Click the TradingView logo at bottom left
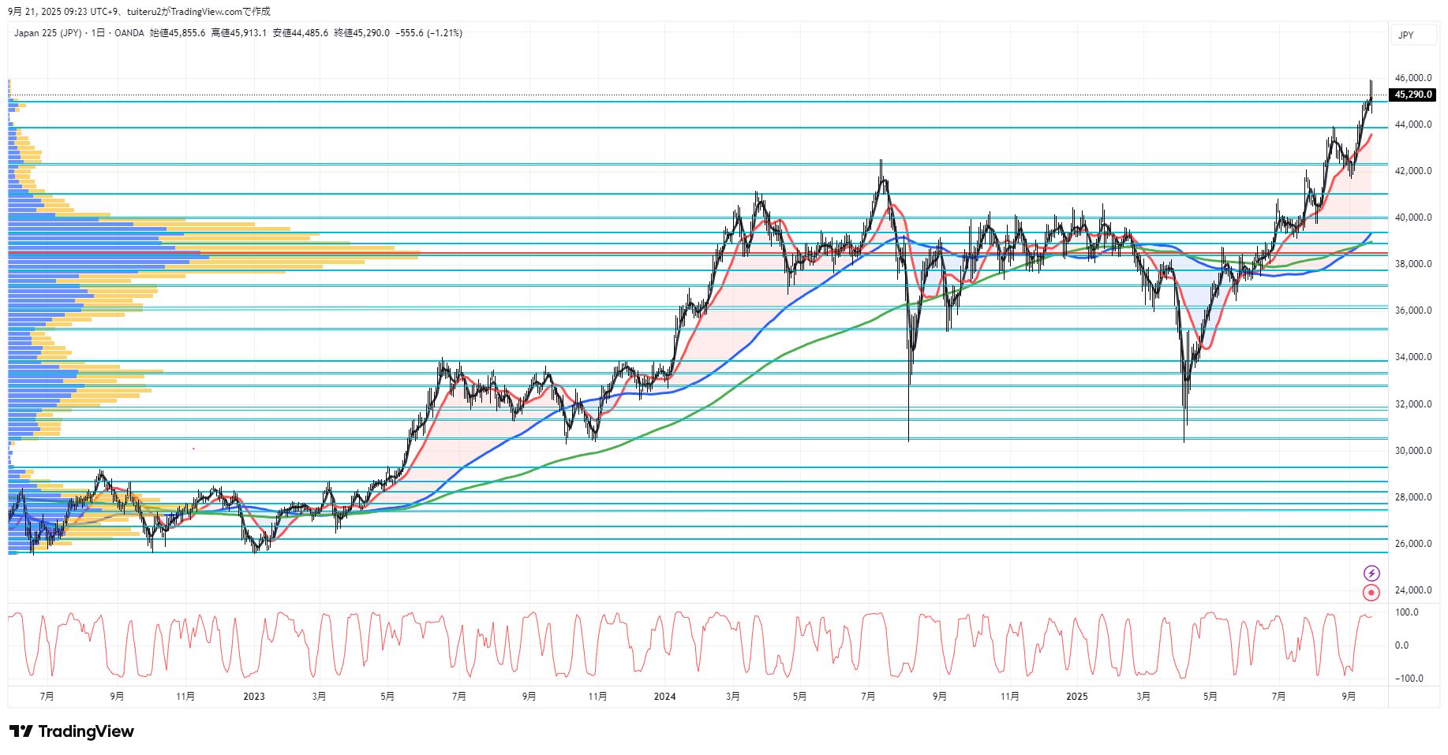1448x755 pixels. pyautogui.click(x=72, y=731)
